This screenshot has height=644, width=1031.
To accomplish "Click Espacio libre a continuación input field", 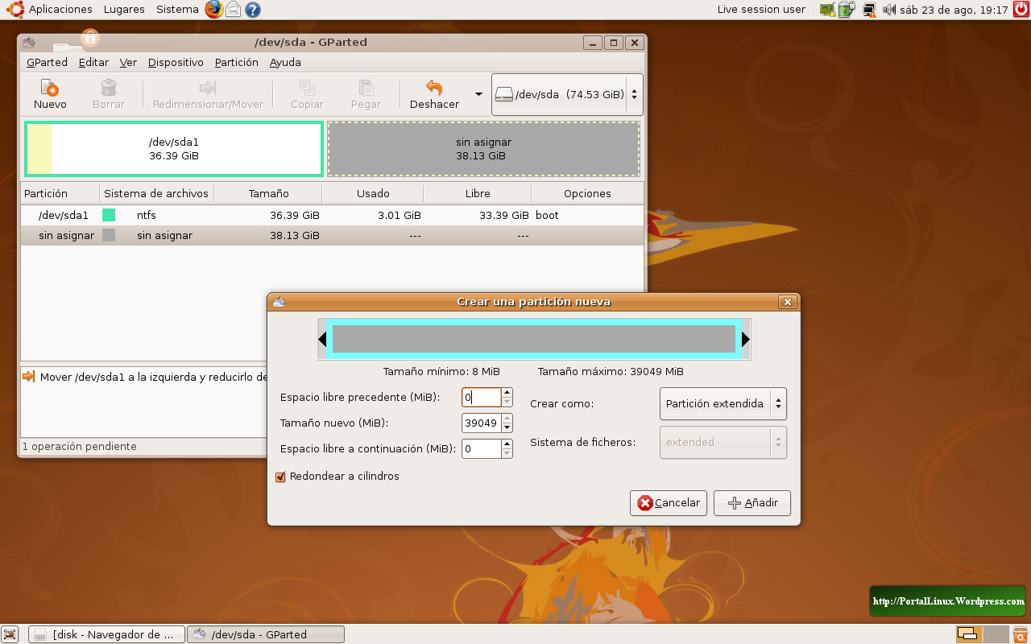I will point(482,449).
